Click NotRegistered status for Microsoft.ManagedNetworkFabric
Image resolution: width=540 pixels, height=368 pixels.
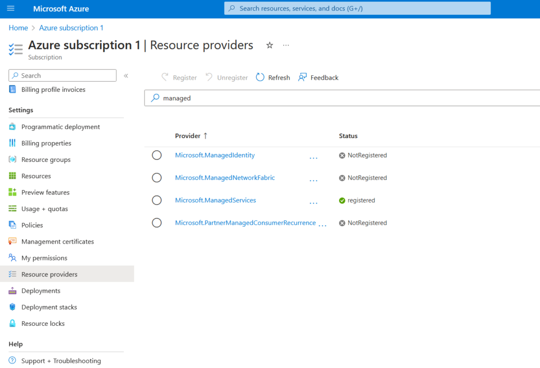[363, 178]
